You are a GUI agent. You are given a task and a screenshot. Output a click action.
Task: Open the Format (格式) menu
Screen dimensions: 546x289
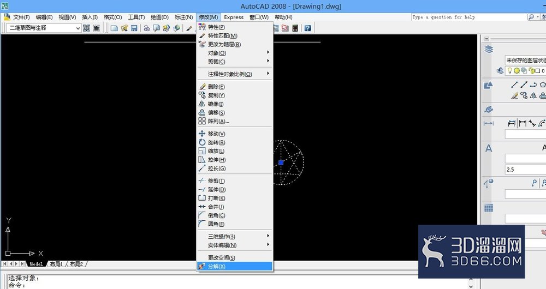pos(113,17)
